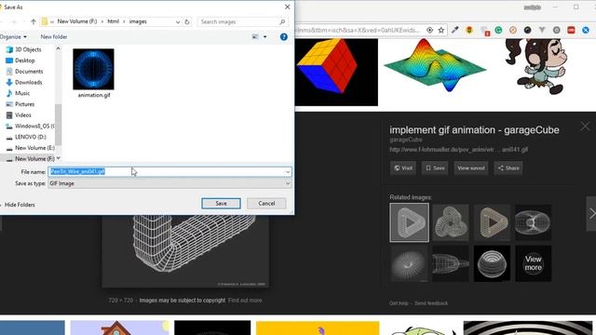This screenshot has height=335, width=596.
Task: Click the Save button in the dialog
Action: 221,203
